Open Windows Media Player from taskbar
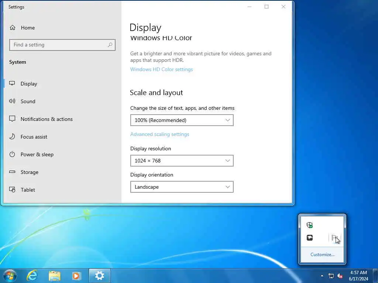Viewport: 378px width, 283px height. pos(77,276)
